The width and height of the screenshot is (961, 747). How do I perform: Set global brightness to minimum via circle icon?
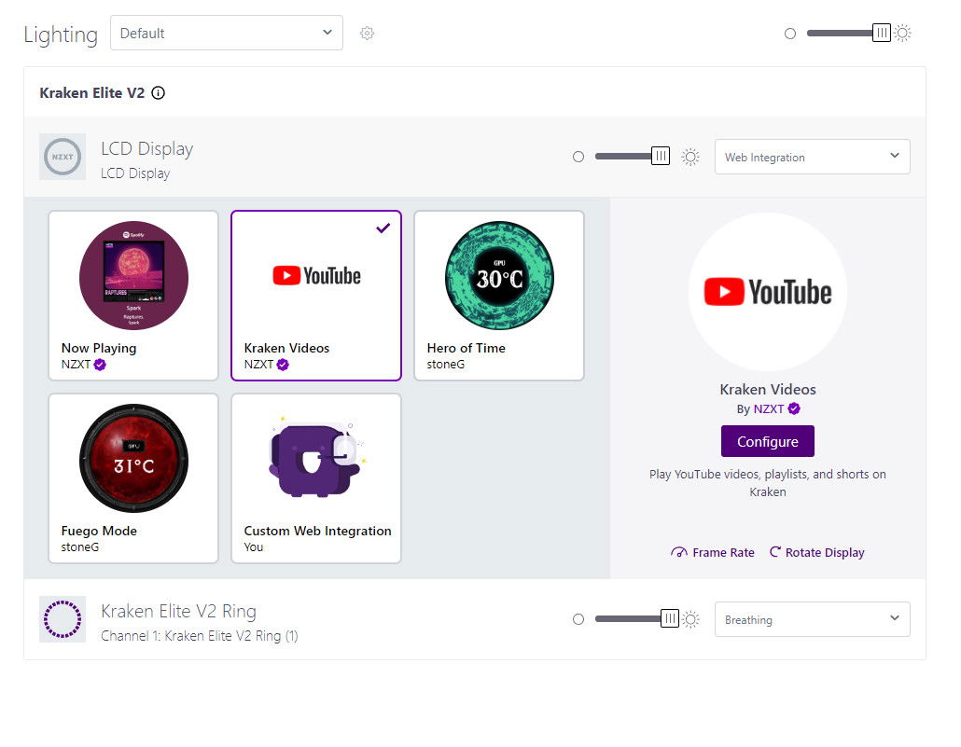pyautogui.click(x=790, y=34)
